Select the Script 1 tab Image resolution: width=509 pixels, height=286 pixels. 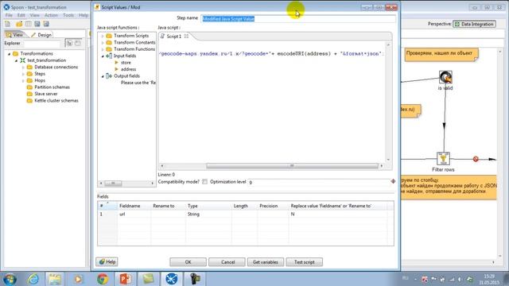tap(174, 37)
